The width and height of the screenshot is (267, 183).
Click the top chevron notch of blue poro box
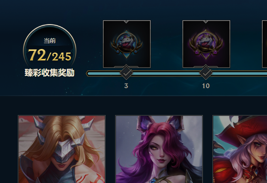126,22
